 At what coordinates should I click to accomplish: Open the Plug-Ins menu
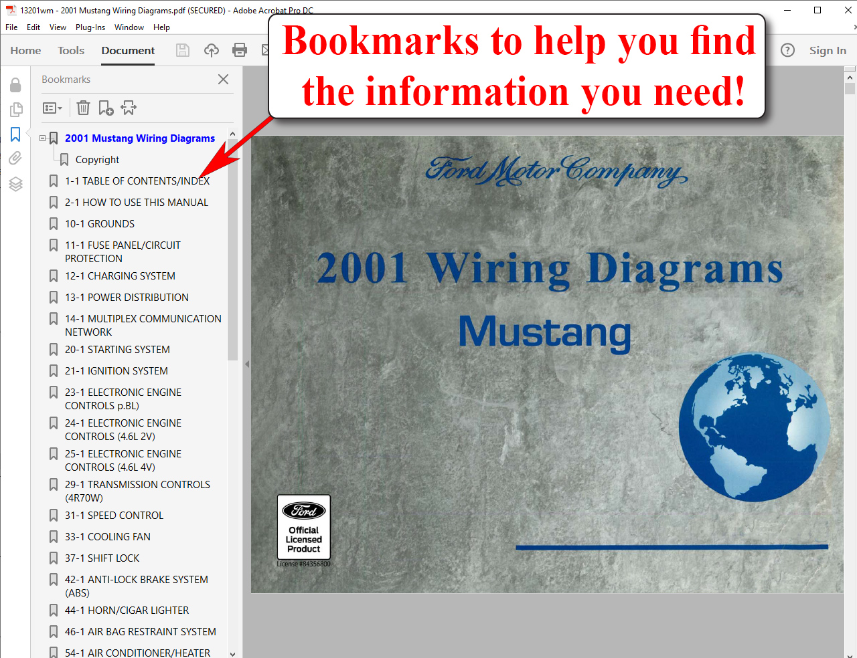click(90, 27)
